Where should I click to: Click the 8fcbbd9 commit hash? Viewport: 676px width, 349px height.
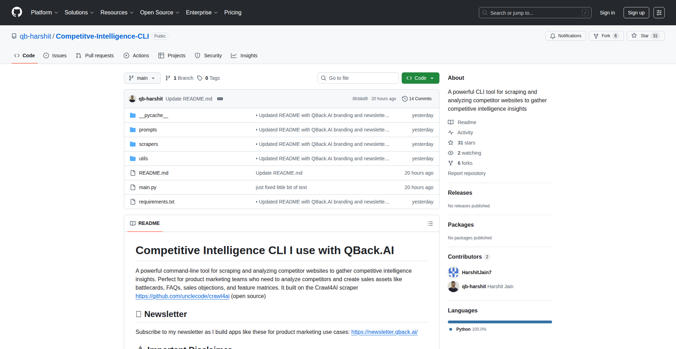click(x=360, y=99)
